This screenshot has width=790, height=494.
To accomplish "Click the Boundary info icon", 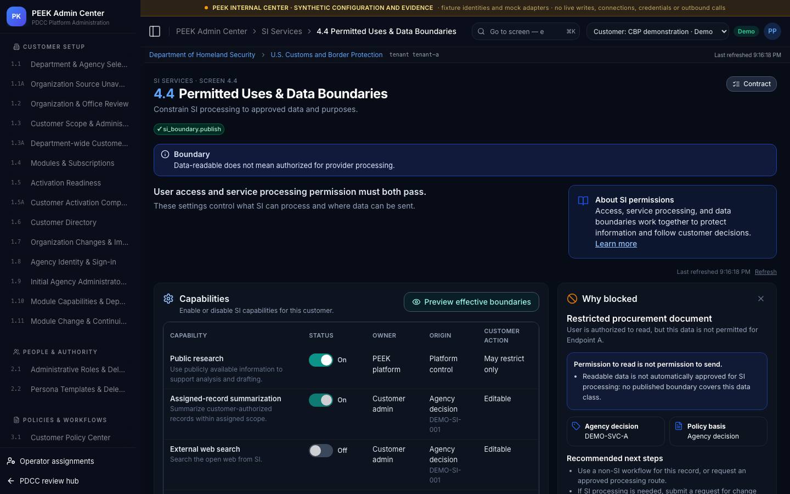I will pos(165,154).
